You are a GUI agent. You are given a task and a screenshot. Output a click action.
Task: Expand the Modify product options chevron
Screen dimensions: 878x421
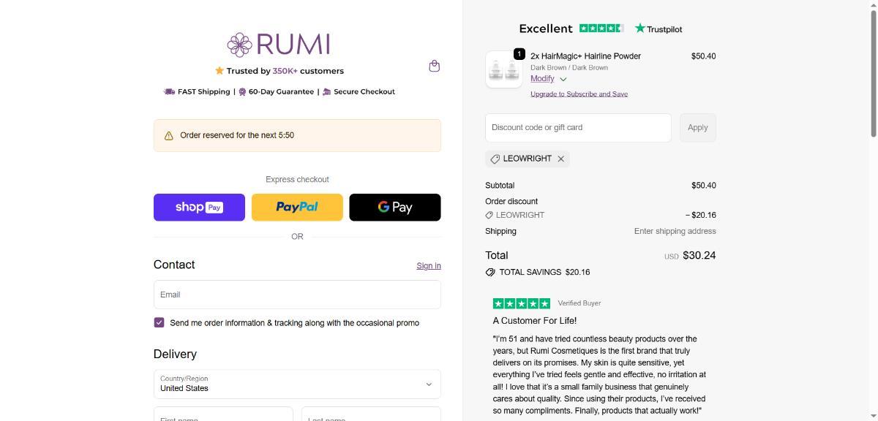pos(563,79)
